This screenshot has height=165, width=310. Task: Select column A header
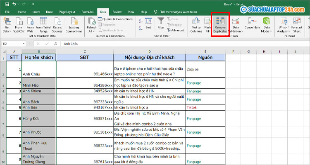[14, 52]
